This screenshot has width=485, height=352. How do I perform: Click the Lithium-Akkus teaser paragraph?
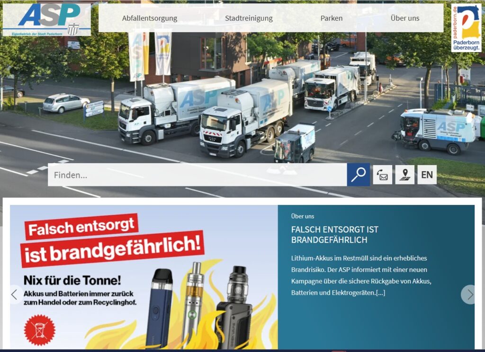[x=361, y=275]
